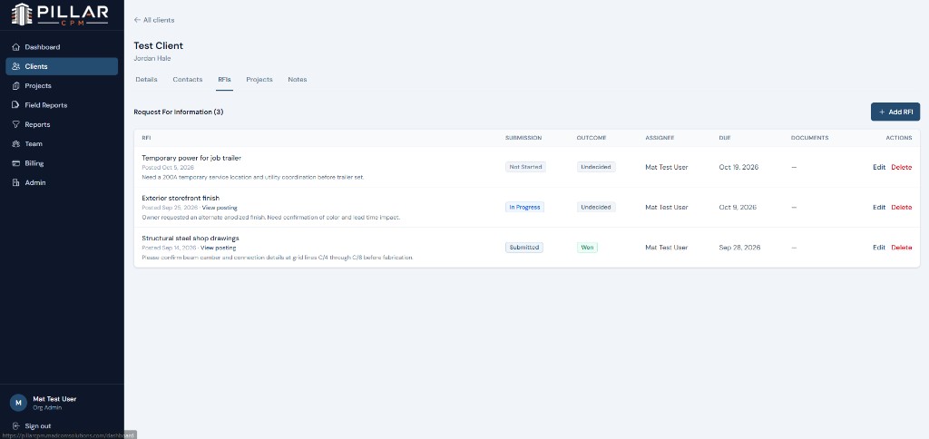This screenshot has width=929, height=439.
Task: Click the Submitted status badge
Action: pyautogui.click(x=524, y=248)
